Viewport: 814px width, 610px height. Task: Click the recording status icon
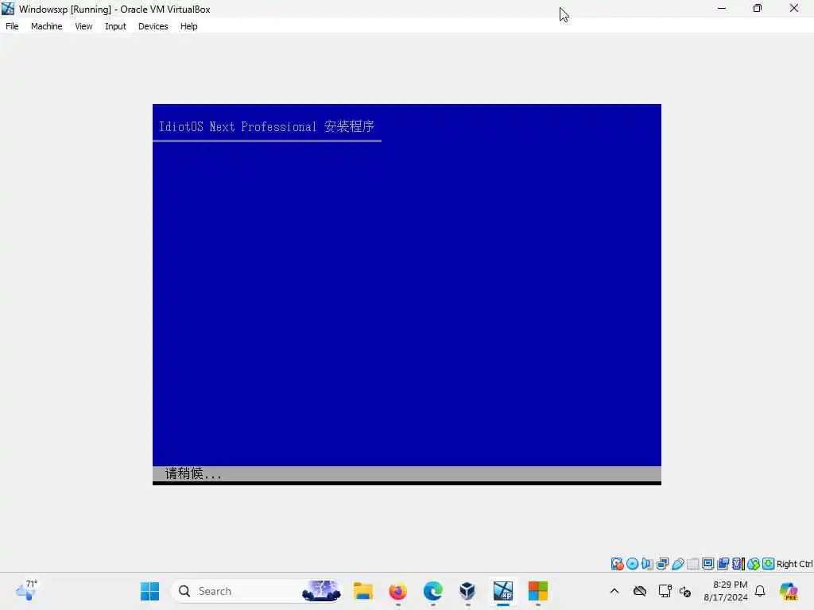723,564
